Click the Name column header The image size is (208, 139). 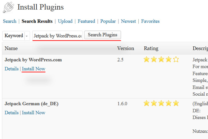pyautogui.click(x=11, y=48)
